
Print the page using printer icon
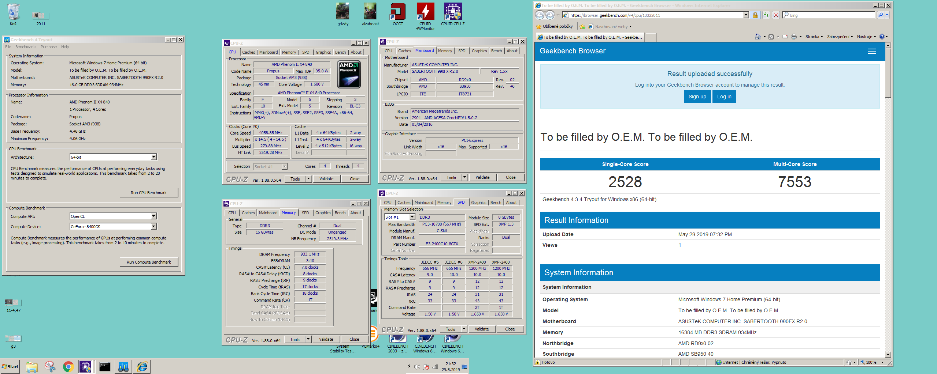794,37
